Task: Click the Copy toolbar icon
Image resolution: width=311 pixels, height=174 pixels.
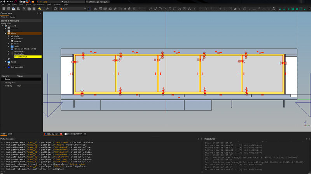Action: coord(29,9)
